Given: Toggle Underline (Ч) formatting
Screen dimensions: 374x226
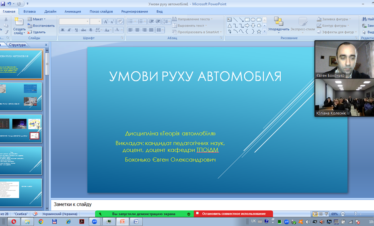Looking at the screenshot, I should pos(76,30).
